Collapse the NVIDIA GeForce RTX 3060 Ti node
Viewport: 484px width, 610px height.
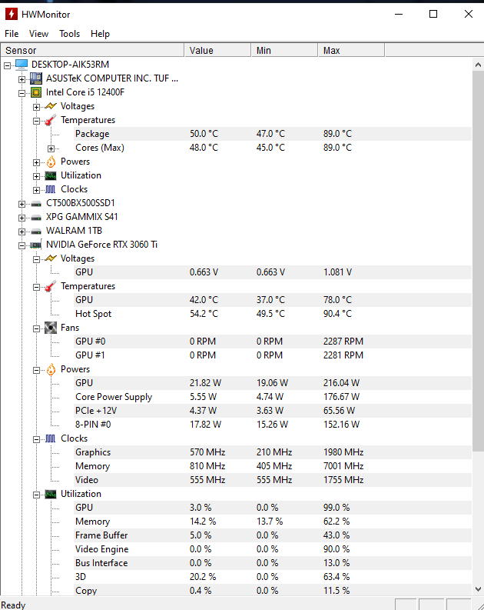tap(22, 245)
